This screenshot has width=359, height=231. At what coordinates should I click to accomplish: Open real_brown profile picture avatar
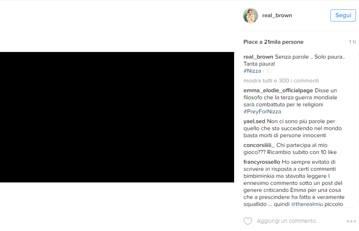(251, 15)
